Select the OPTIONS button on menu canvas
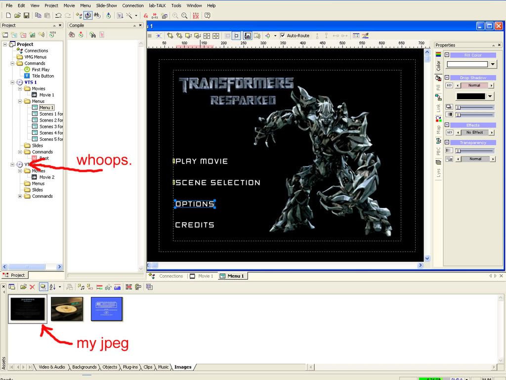The width and height of the screenshot is (506, 380). click(195, 204)
